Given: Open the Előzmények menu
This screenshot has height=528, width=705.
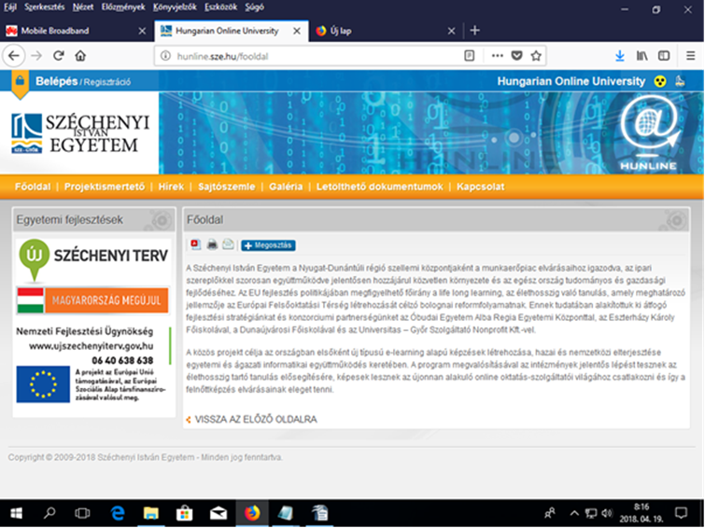Looking at the screenshot, I should [123, 7].
